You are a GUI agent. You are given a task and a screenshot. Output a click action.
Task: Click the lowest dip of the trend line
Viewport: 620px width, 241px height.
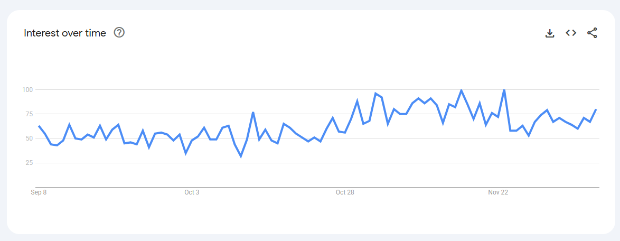point(241,156)
